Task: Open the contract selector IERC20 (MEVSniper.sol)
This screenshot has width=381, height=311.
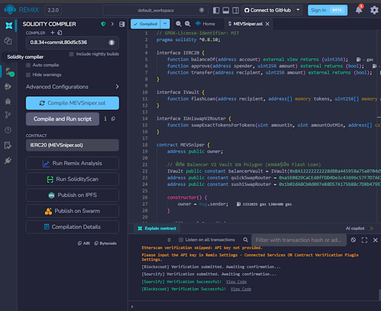Action: point(72,145)
